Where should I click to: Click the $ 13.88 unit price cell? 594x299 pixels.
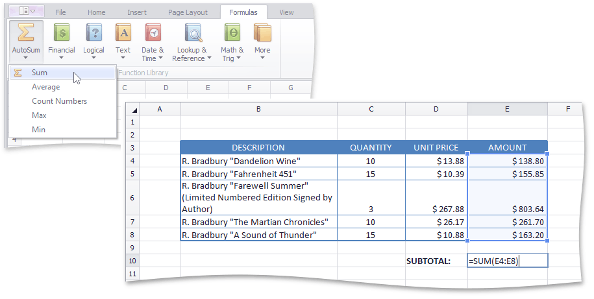pos(436,161)
